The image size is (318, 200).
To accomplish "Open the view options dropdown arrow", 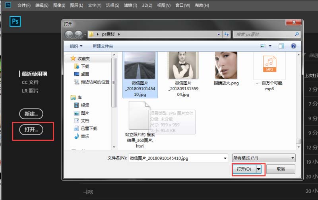I will click(270, 46).
